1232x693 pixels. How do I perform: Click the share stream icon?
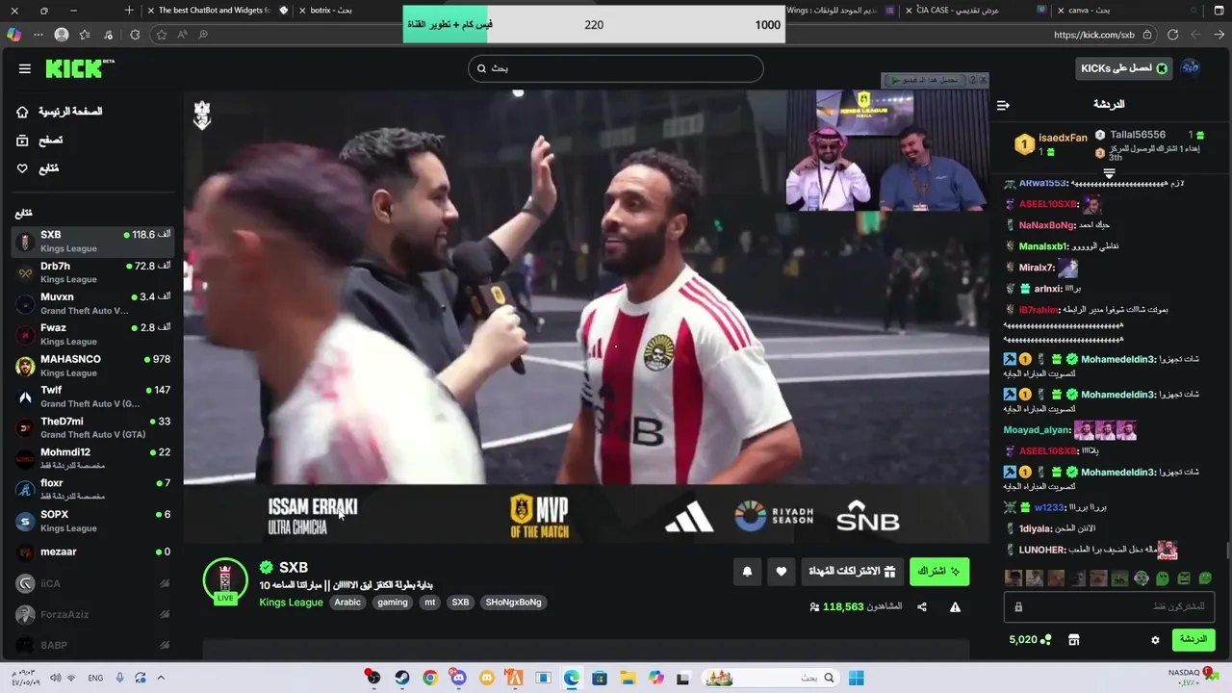coord(922,607)
